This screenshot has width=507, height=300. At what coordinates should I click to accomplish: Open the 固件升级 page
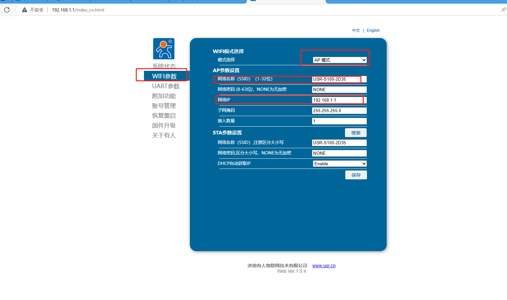164,125
